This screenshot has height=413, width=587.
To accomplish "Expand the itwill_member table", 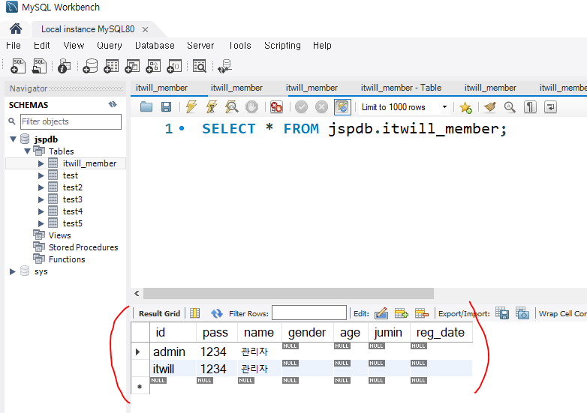I will 41,163.
